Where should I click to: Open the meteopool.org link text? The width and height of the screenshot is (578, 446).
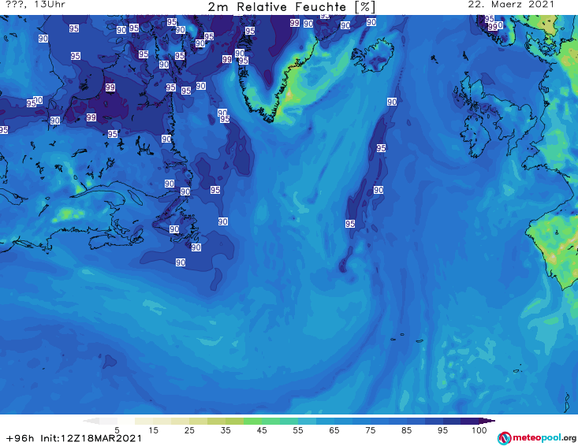pos(544,437)
